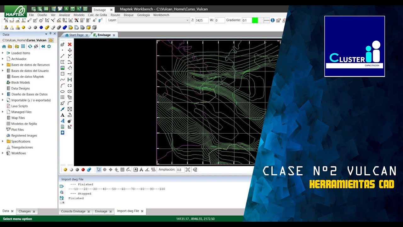Click the gear settings icon in the Data panel
The width and height of the screenshot is (403, 227).
pos(49,46)
